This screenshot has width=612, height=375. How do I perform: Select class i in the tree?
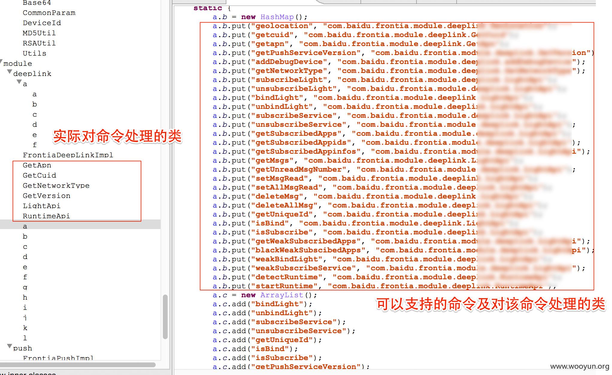click(x=25, y=308)
